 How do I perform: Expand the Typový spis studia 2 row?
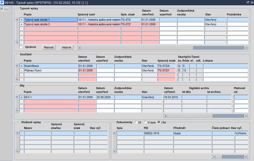[x=21, y=24]
